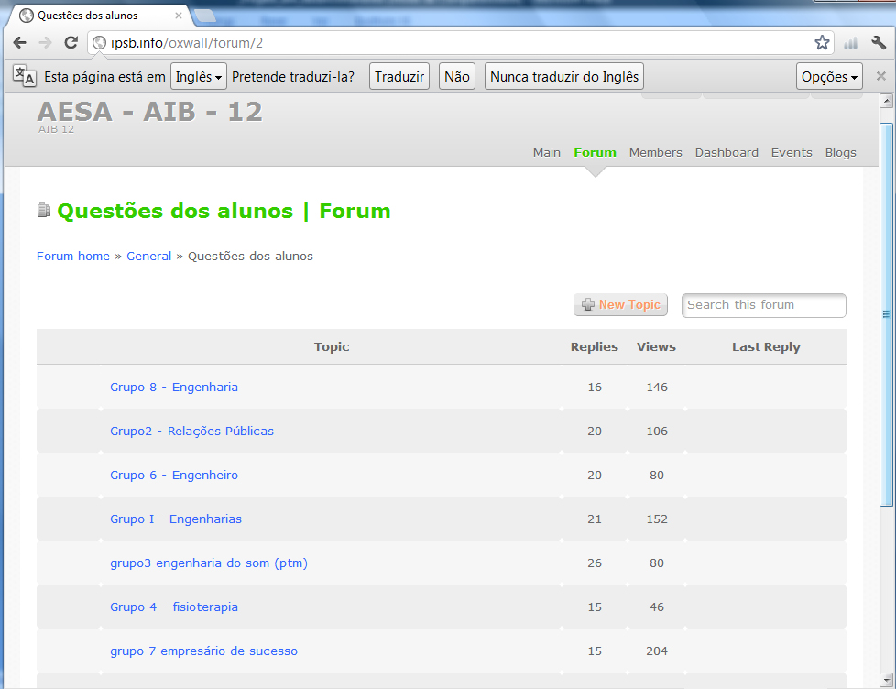
Task: Click the translate icon in infobar
Action: 24,76
